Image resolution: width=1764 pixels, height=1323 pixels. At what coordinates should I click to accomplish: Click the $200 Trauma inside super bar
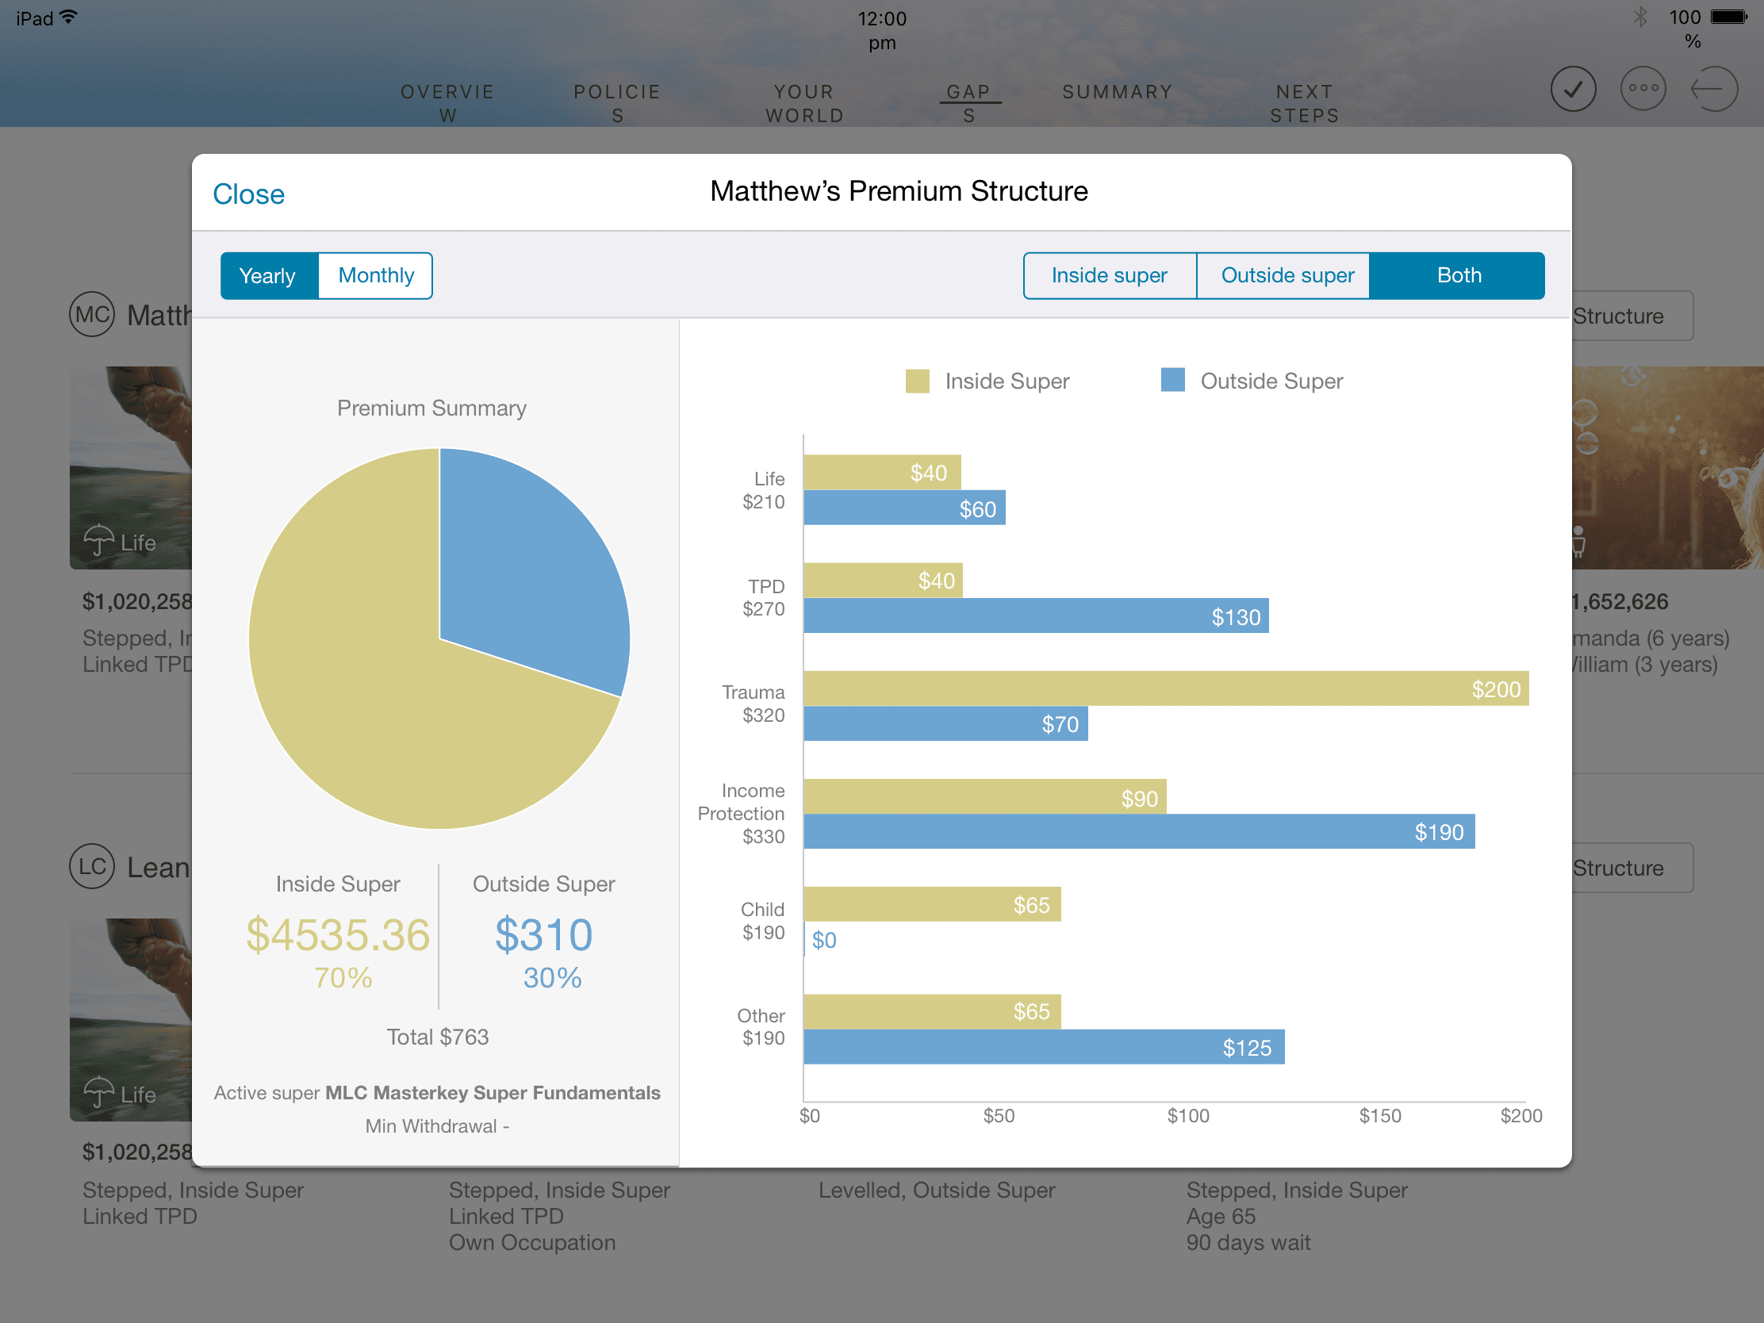[x=1164, y=689]
